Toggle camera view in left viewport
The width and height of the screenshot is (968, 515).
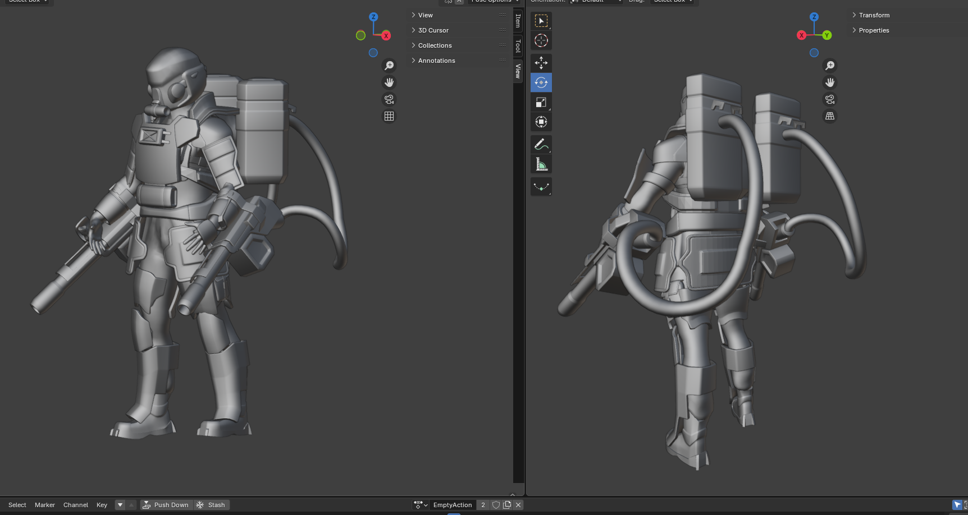389,99
